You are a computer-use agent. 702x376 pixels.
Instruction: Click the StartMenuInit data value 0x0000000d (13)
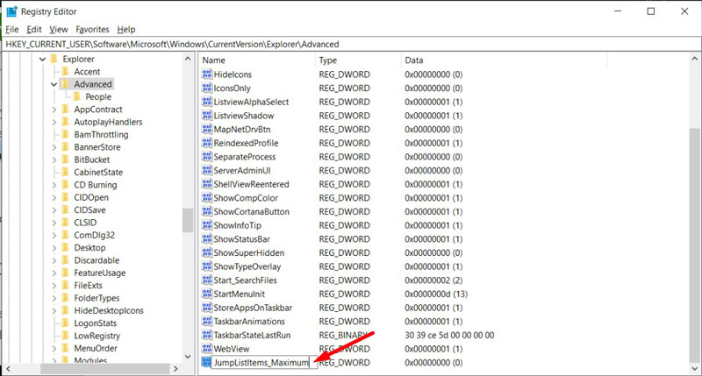(436, 294)
